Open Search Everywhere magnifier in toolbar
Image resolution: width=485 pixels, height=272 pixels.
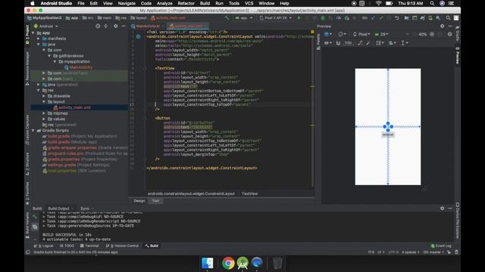coord(448,18)
